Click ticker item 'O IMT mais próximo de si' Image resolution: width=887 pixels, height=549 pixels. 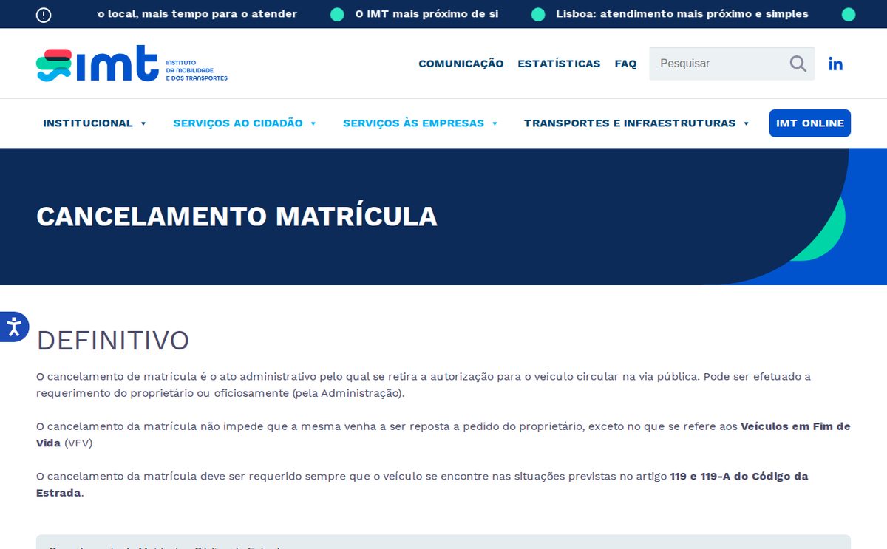[x=426, y=14]
